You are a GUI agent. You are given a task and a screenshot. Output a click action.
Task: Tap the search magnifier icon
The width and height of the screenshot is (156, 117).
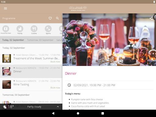coord(58,18)
